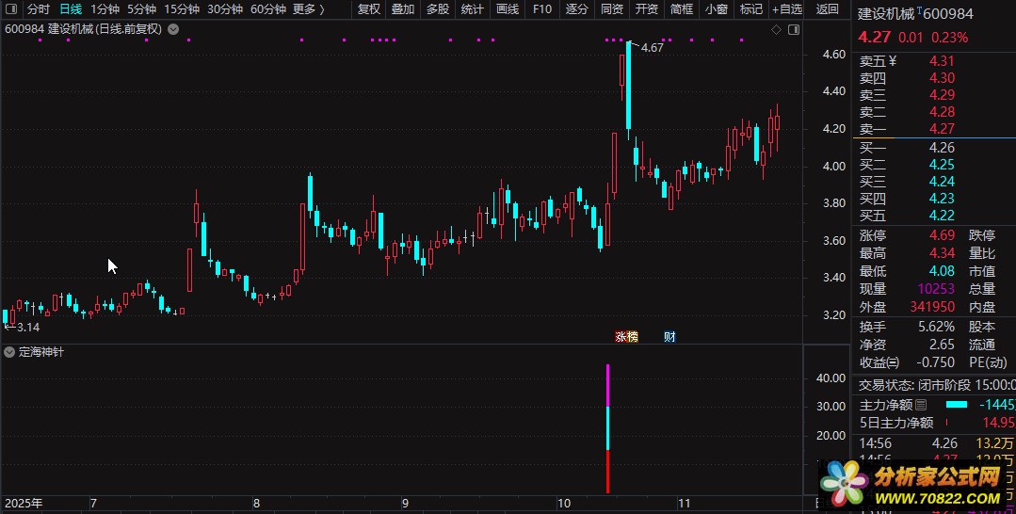
Task: Click the 交易状态 闭市阶段 status line
Action: coord(937,385)
